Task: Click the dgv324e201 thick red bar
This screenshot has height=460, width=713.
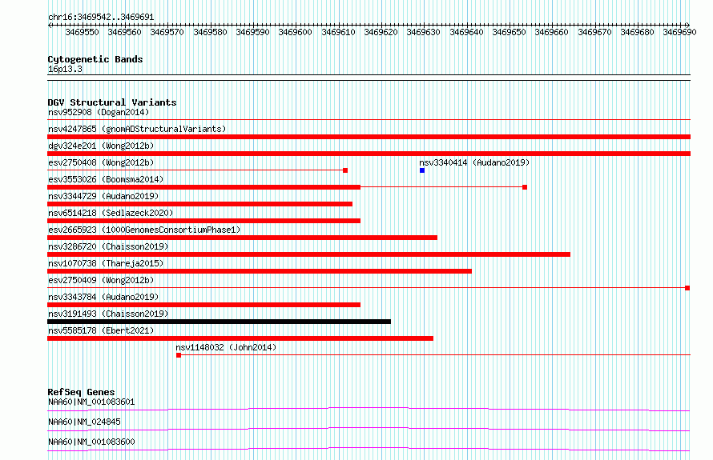Action: [x=369, y=154]
